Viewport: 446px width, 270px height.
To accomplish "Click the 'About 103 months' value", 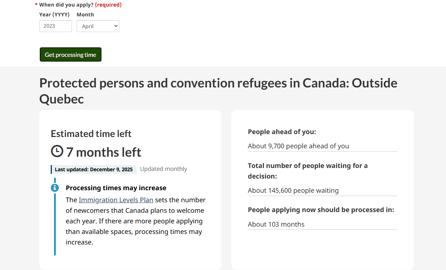I will click(x=276, y=224).
